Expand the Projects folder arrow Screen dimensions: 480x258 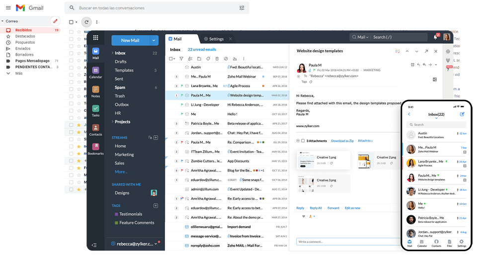pos(113,122)
